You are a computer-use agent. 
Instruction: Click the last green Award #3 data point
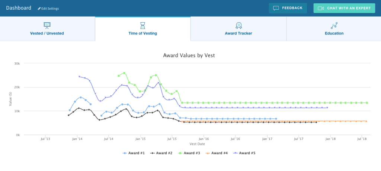[x=367, y=103]
